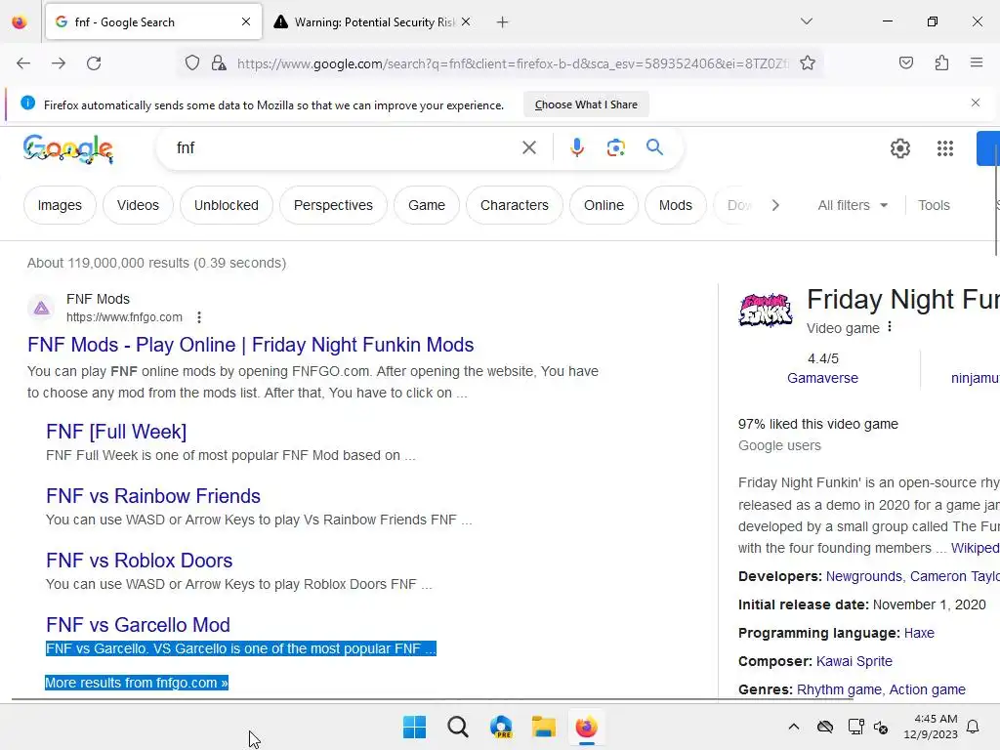Click the Friday Night Funkin logo thumbnail

point(766,310)
